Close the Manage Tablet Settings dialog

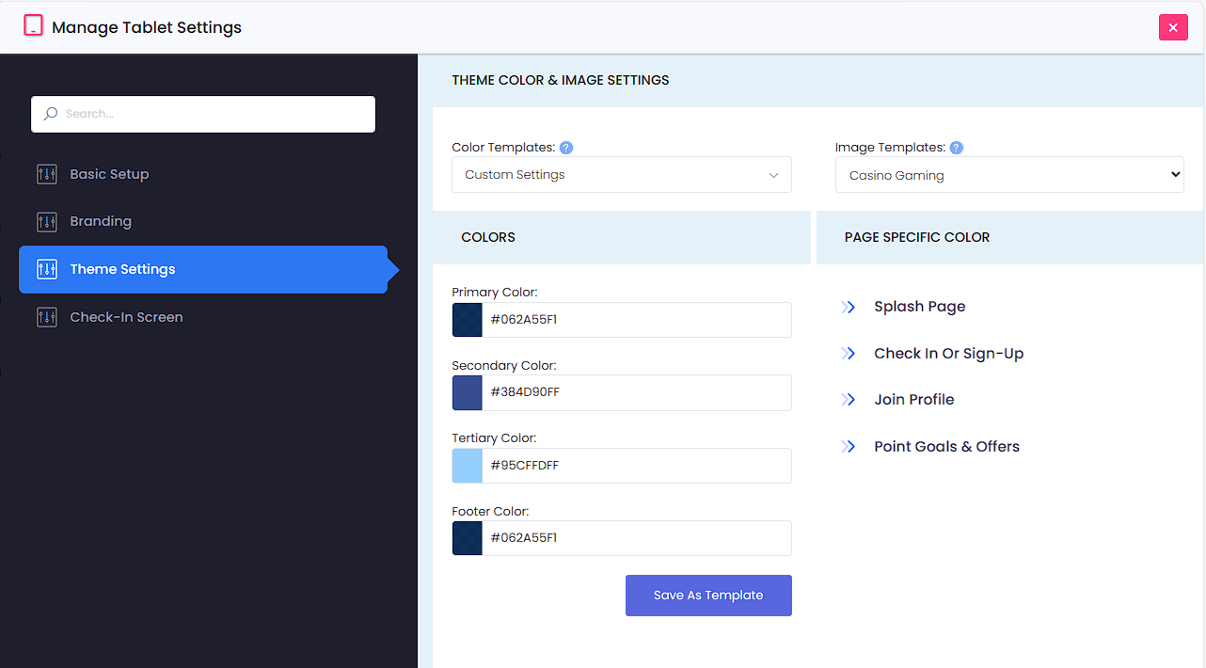1173,27
